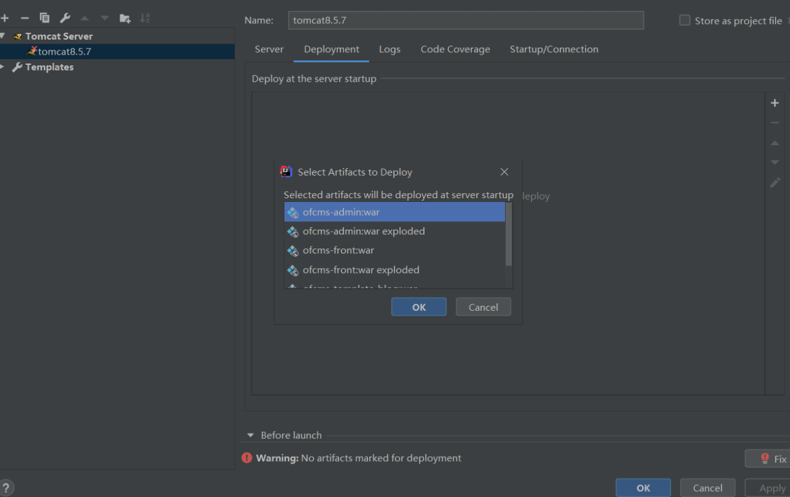Click the artifact list scrollbar
The image size is (790, 497).
click(x=509, y=234)
